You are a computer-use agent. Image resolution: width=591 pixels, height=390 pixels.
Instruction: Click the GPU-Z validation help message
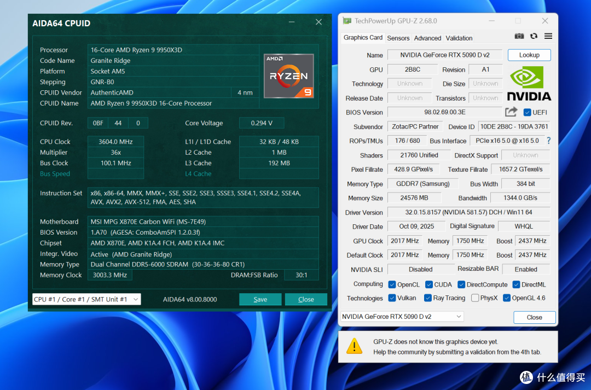[x=457, y=347]
